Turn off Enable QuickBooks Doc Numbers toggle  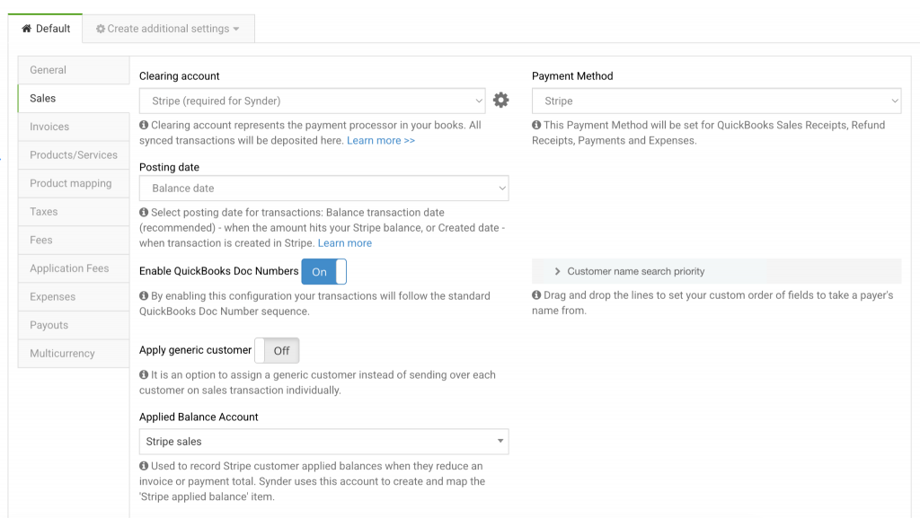coord(323,271)
